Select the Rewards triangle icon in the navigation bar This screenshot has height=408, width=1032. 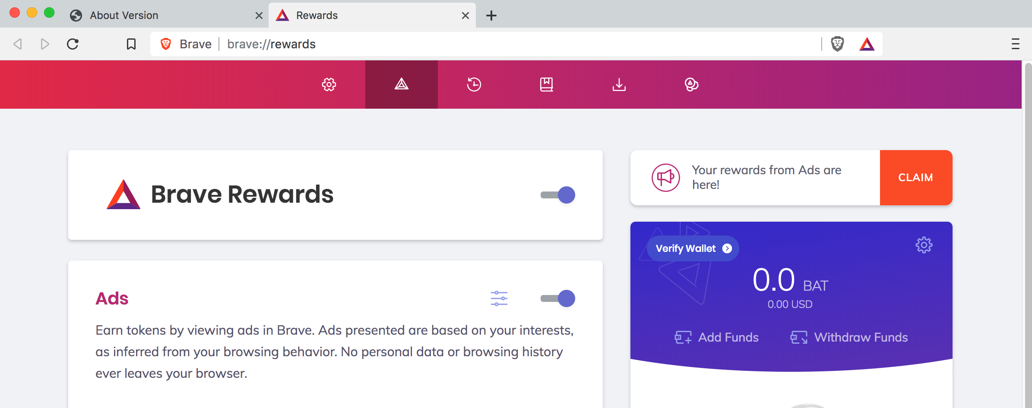(402, 85)
